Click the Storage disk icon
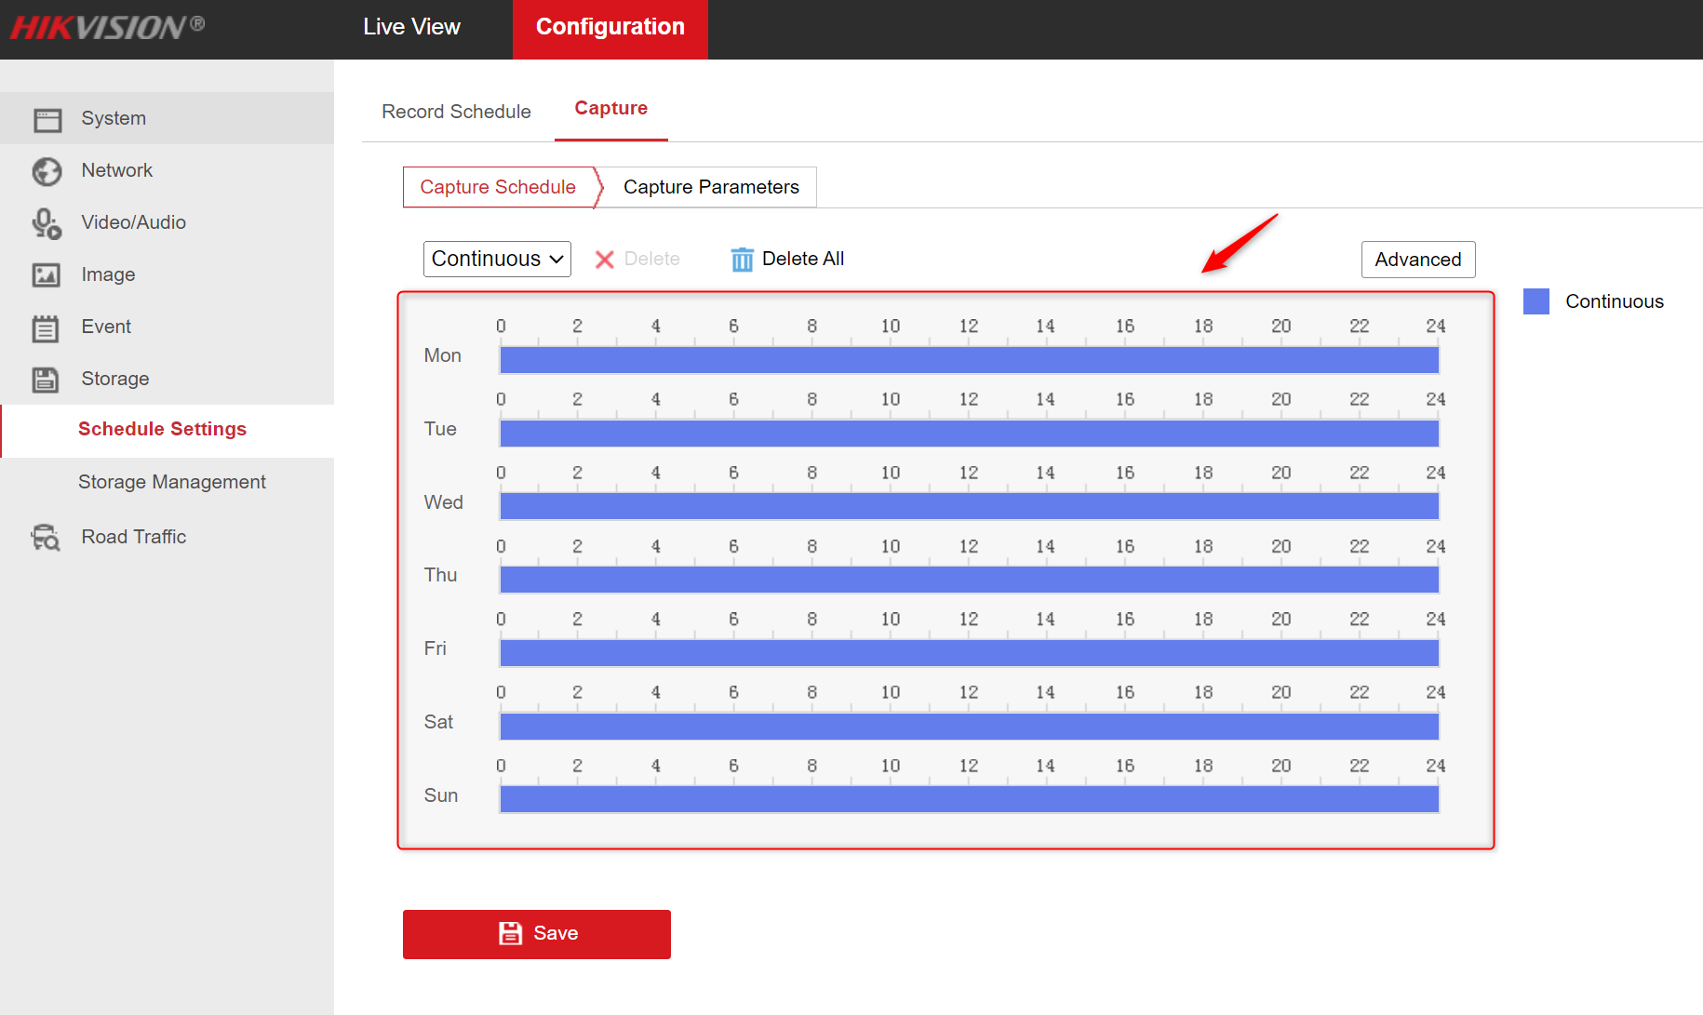The width and height of the screenshot is (1703, 1015). 47,379
